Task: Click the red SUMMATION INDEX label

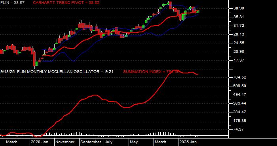Action: click(x=152, y=72)
